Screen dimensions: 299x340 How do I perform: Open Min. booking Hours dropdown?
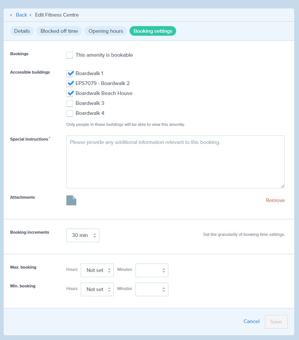[x=97, y=289]
